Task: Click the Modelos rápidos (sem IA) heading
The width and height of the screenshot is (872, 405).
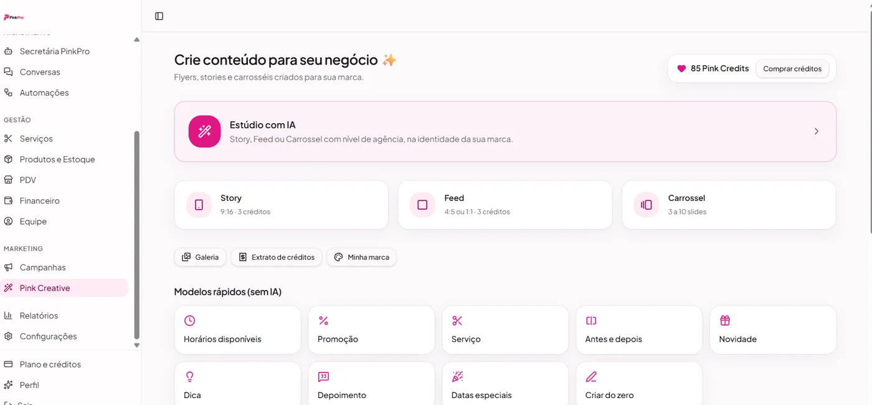Action: 228,292
